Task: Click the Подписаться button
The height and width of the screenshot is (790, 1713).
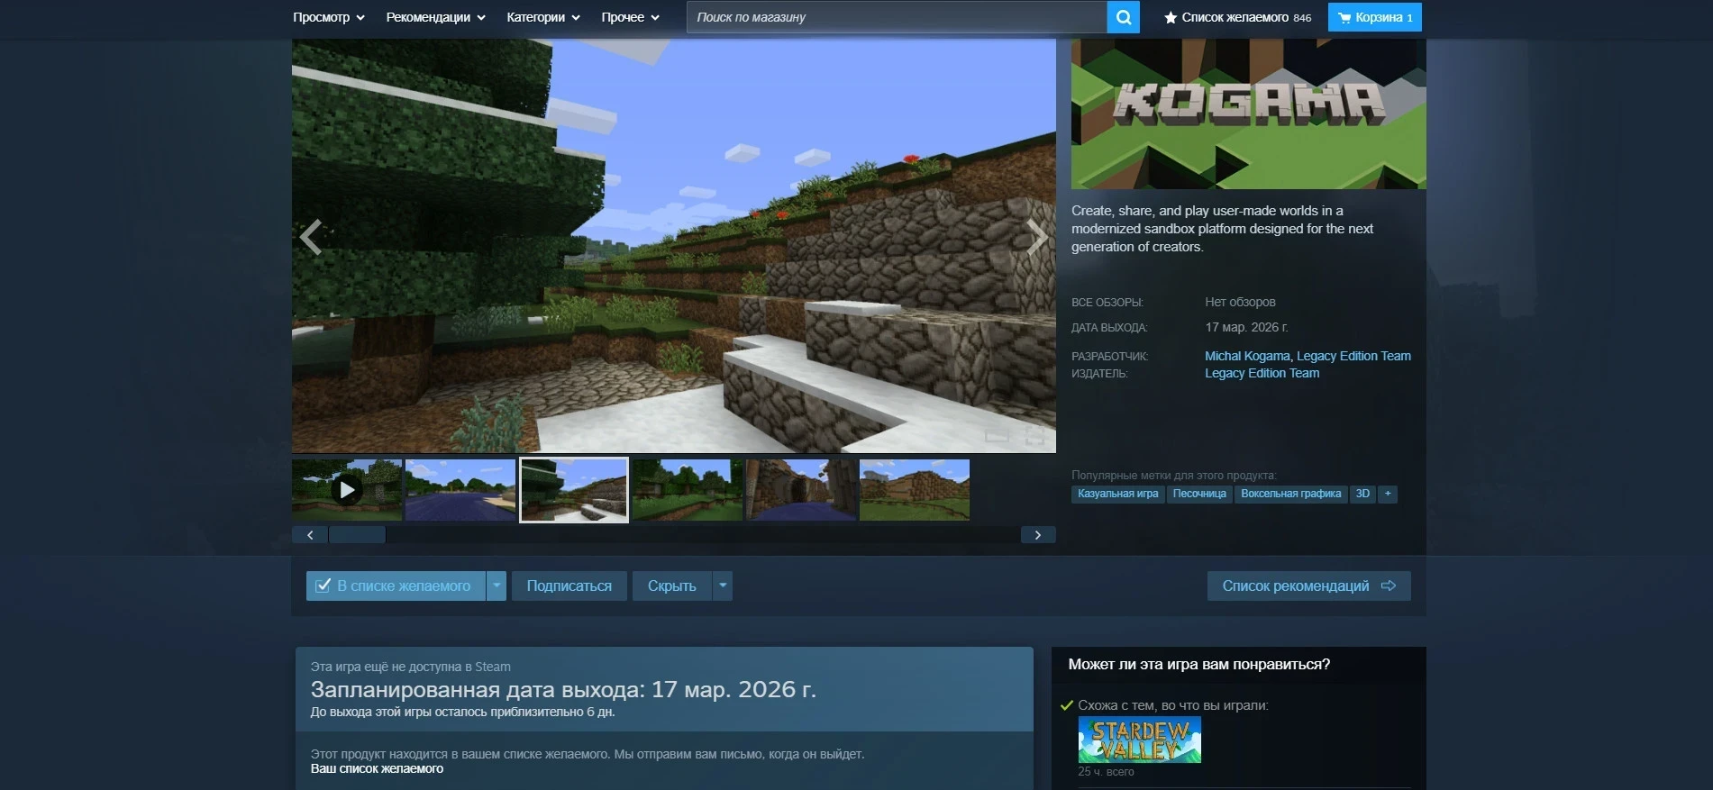Action: [569, 586]
